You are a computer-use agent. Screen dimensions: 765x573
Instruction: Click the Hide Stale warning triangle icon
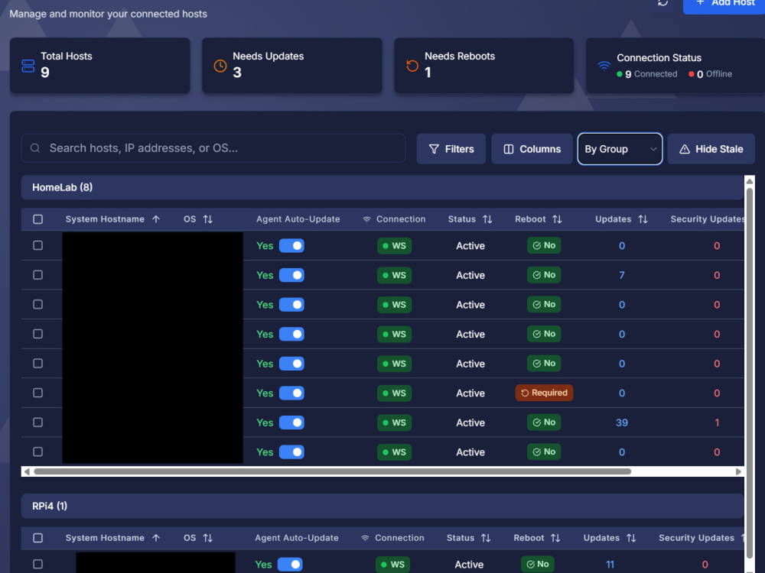pyautogui.click(x=685, y=149)
